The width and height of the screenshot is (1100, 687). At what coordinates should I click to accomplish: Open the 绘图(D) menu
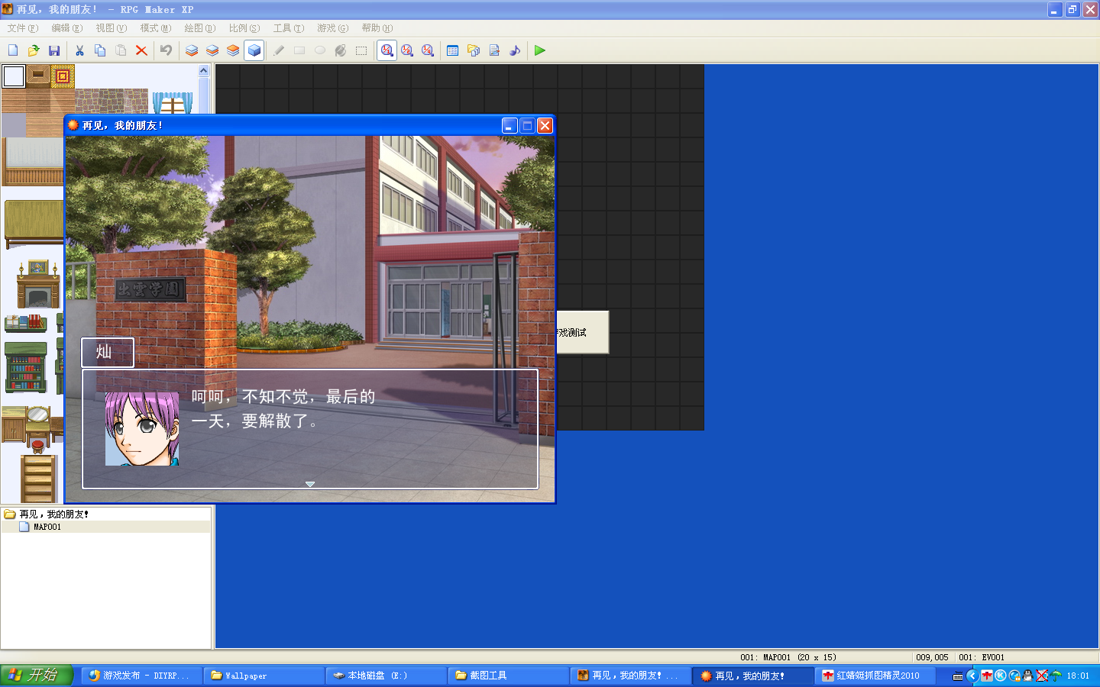coord(200,28)
